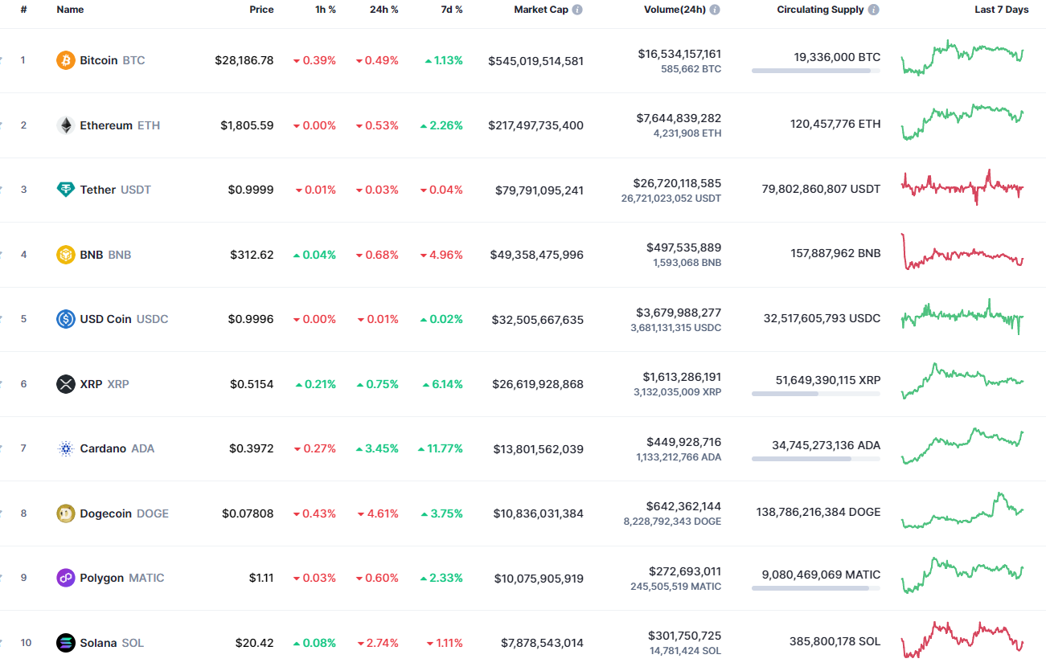This screenshot has height=671, width=1046.
Task: Click the Dogecoin logo icon
Action: pyautogui.click(x=66, y=513)
